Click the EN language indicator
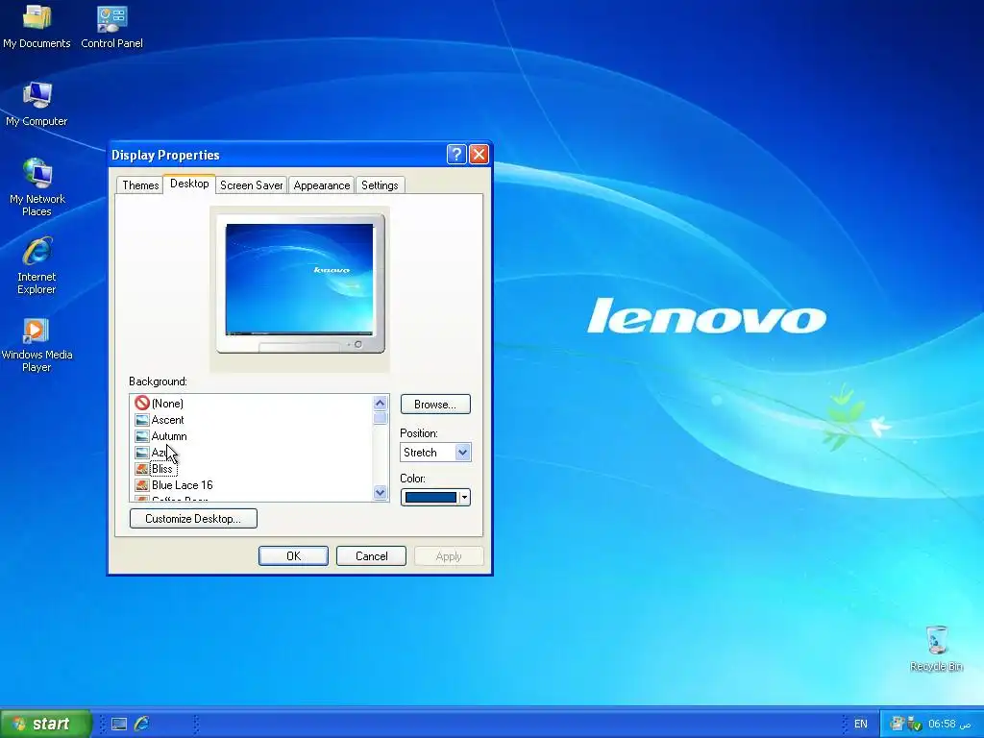 (860, 724)
